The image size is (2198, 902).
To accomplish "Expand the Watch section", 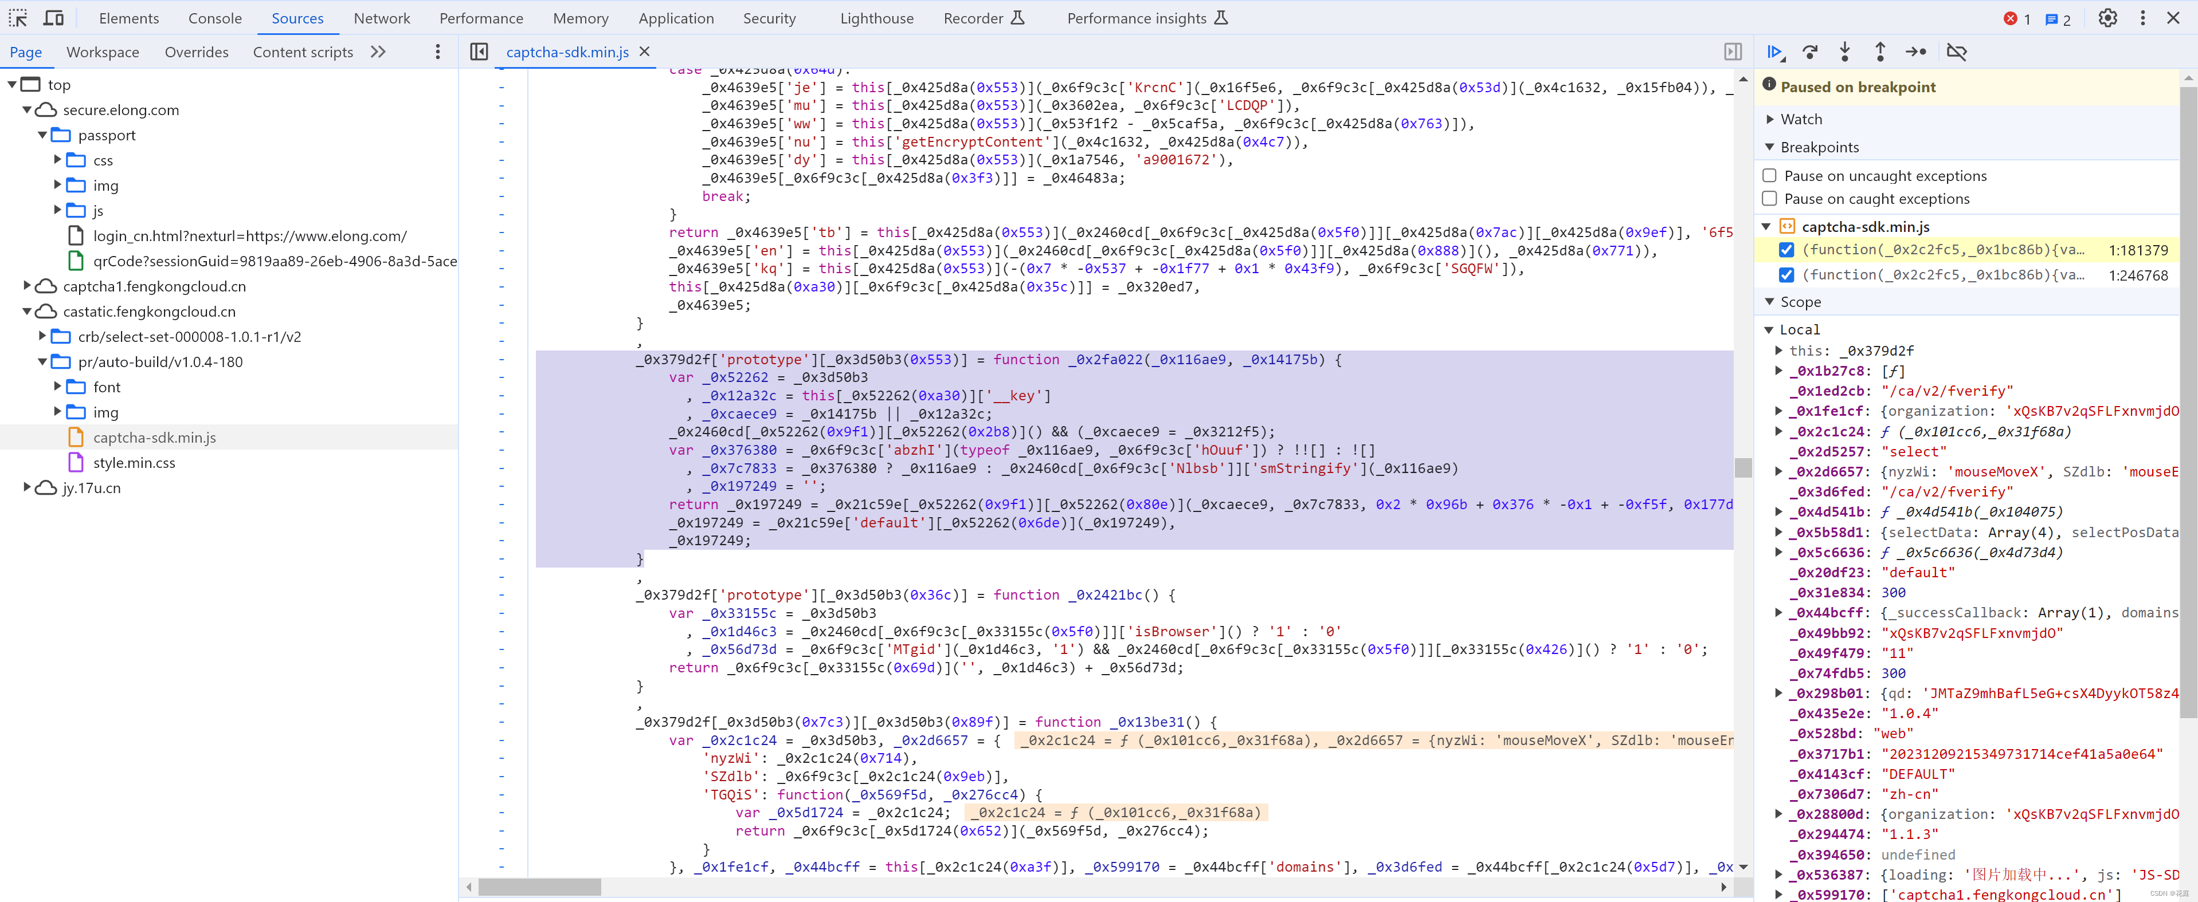I will [x=1770, y=119].
